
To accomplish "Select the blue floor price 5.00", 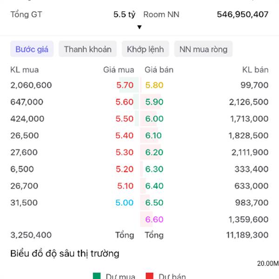I will point(125,203).
